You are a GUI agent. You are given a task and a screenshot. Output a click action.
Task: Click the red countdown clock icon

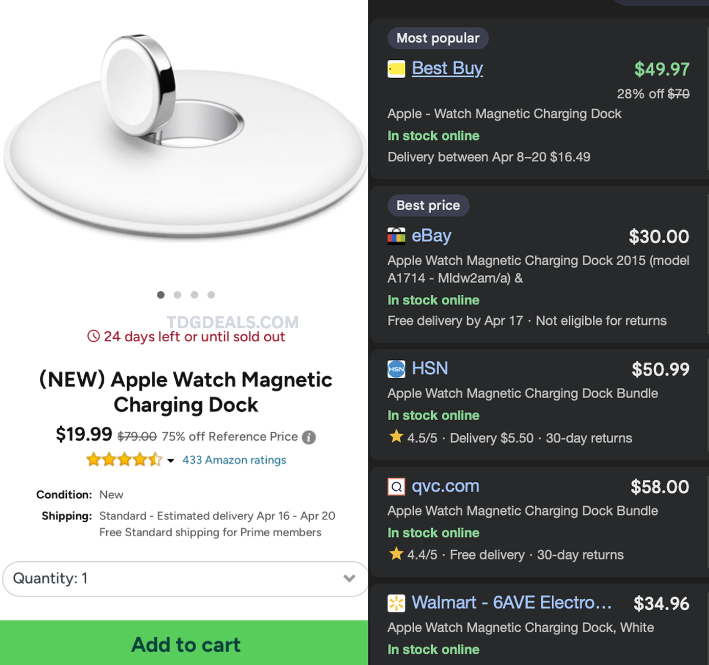pos(94,337)
